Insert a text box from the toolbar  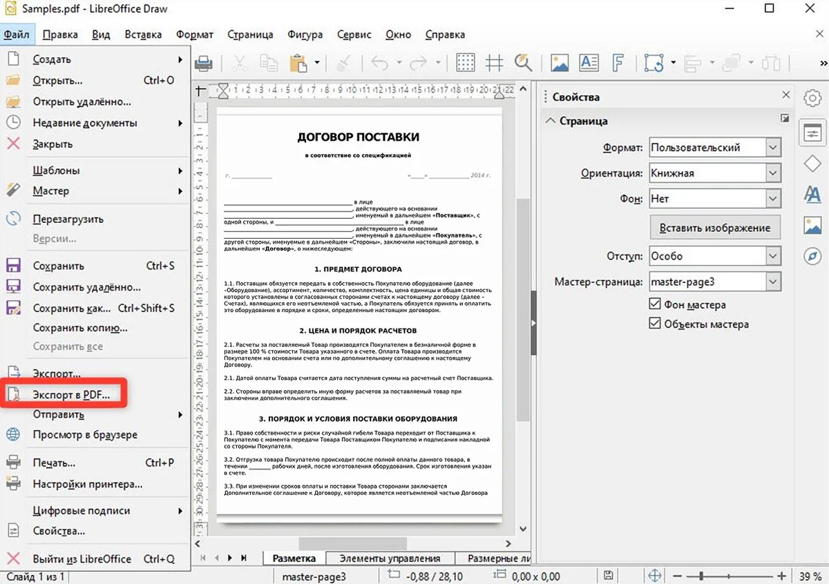pos(589,64)
